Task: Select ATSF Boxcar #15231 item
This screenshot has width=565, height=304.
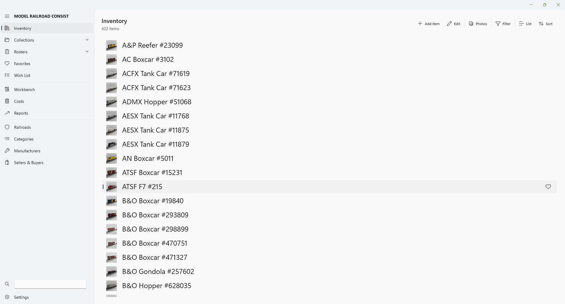Action: (330, 173)
